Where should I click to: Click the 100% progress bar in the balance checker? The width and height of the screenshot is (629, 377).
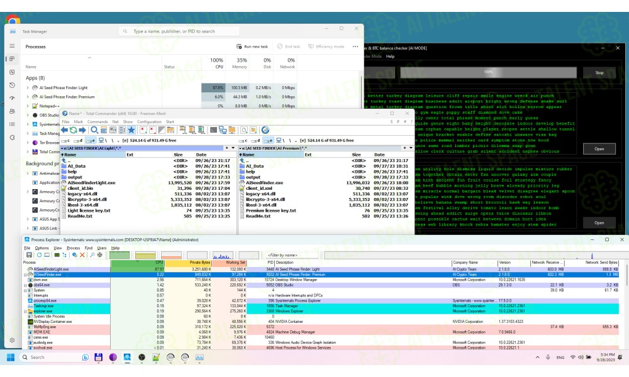click(x=488, y=72)
